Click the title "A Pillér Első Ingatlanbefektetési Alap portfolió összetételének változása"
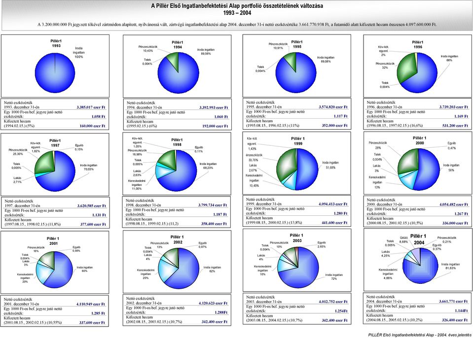The width and height of the screenshot is (473, 338). [x=237, y=6]
